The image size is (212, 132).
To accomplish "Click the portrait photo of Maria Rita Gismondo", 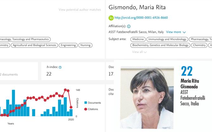I will [x=147, y=98].
